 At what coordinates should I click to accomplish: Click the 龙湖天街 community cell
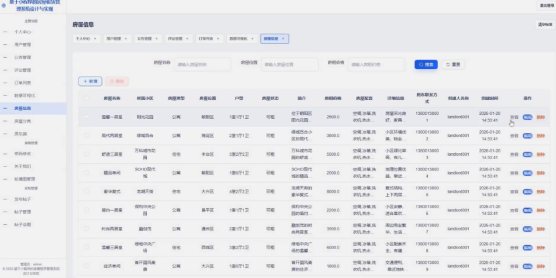coord(145,191)
